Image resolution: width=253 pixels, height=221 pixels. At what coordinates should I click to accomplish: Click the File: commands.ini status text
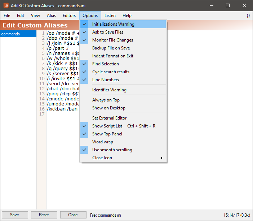(106, 215)
